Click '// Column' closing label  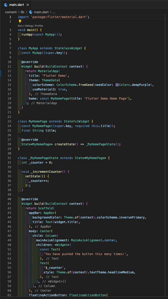(x=47, y=286)
